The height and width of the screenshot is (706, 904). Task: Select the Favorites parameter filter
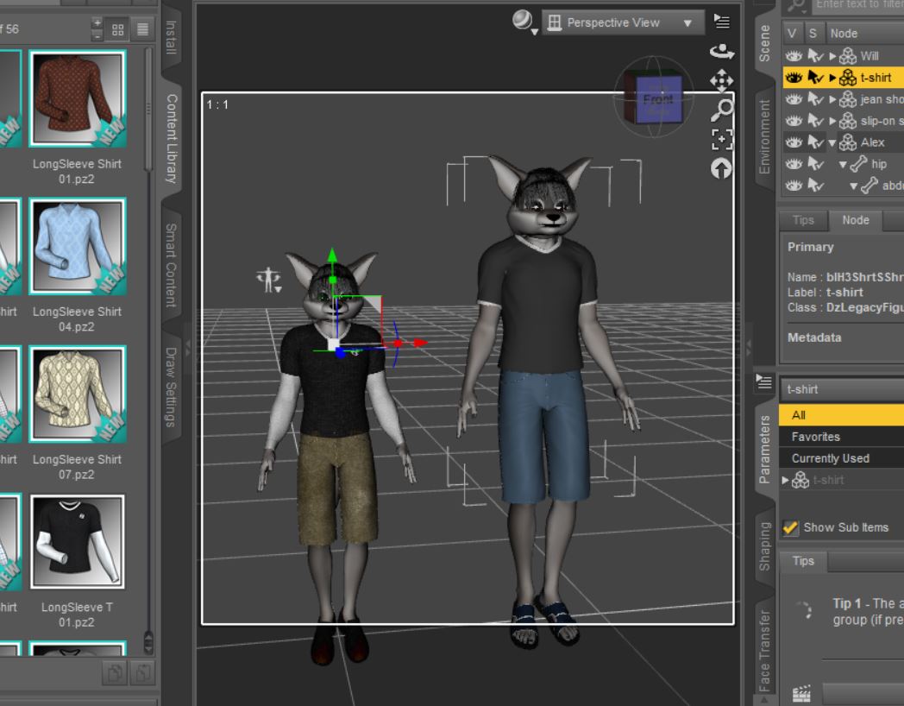click(x=815, y=437)
